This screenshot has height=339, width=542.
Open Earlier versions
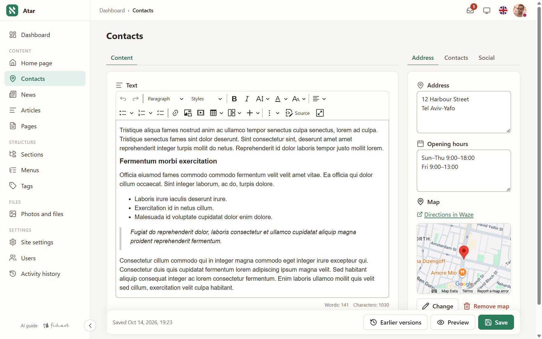tap(395, 322)
